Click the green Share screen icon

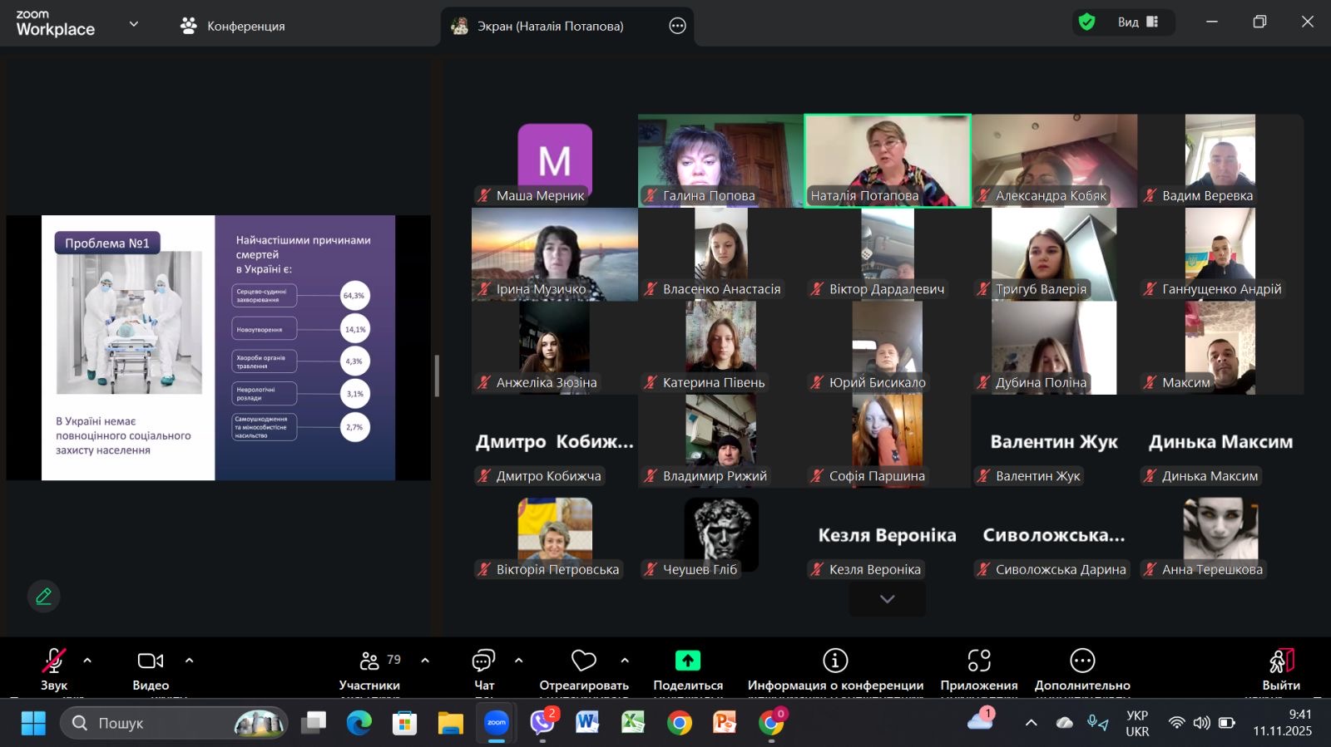[x=687, y=661]
